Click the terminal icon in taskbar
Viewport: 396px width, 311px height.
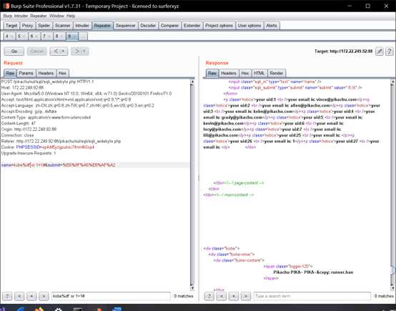(77, 309)
